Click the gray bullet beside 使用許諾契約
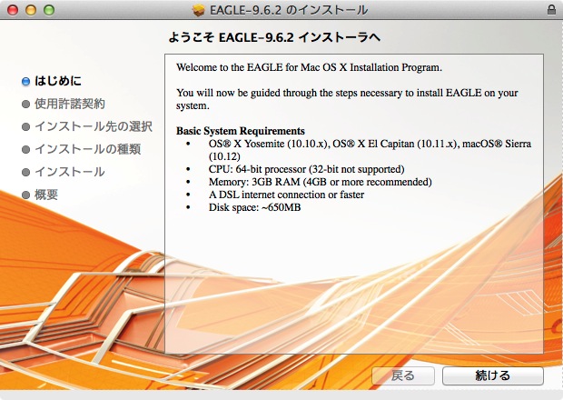 [x=26, y=104]
